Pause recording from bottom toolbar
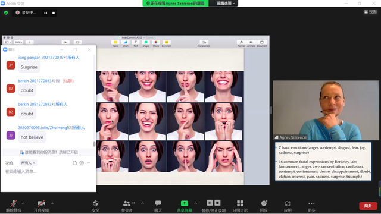The image size is (381, 214). click(x=210, y=203)
